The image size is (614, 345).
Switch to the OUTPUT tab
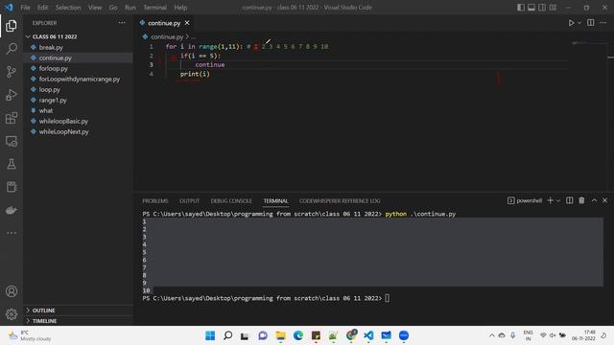(x=190, y=200)
